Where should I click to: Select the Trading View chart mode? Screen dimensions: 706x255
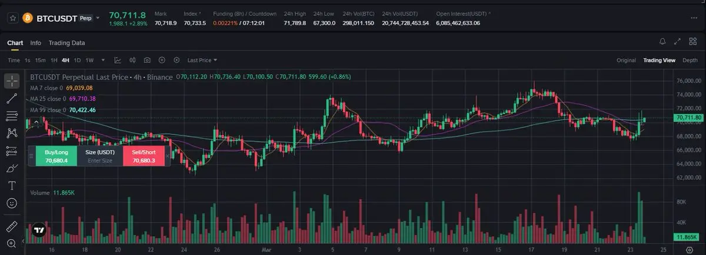tap(659, 60)
